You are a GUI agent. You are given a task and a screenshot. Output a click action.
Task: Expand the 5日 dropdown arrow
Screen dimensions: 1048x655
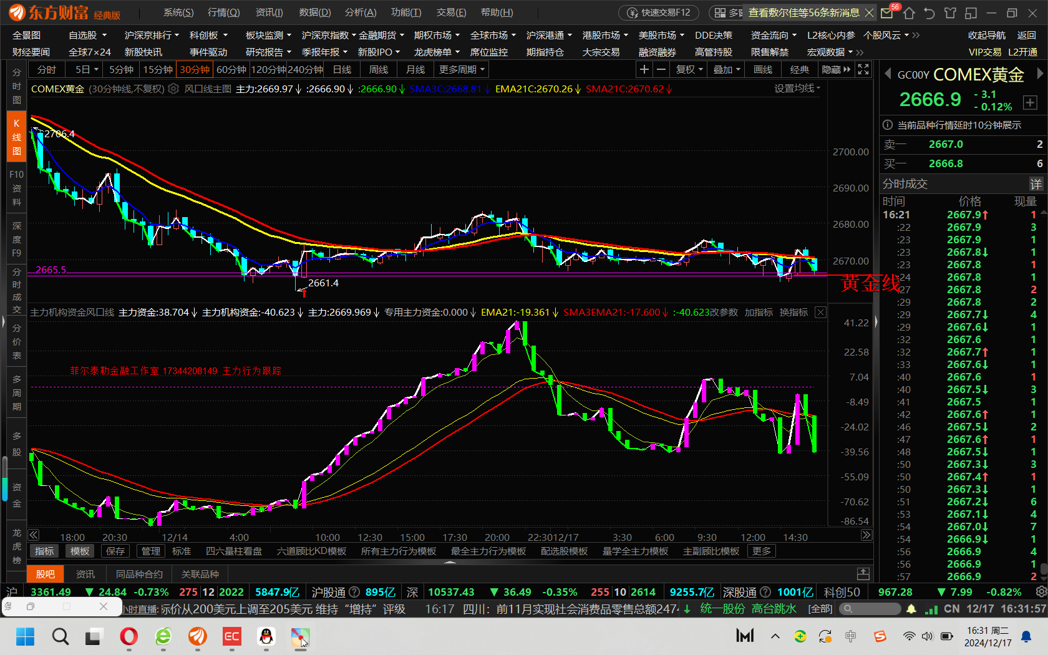pos(95,69)
